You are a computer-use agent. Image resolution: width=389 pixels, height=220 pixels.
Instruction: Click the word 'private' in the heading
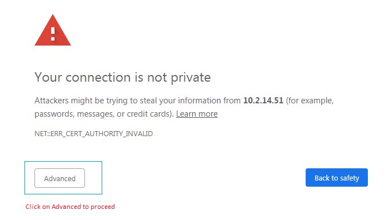(191, 78)
